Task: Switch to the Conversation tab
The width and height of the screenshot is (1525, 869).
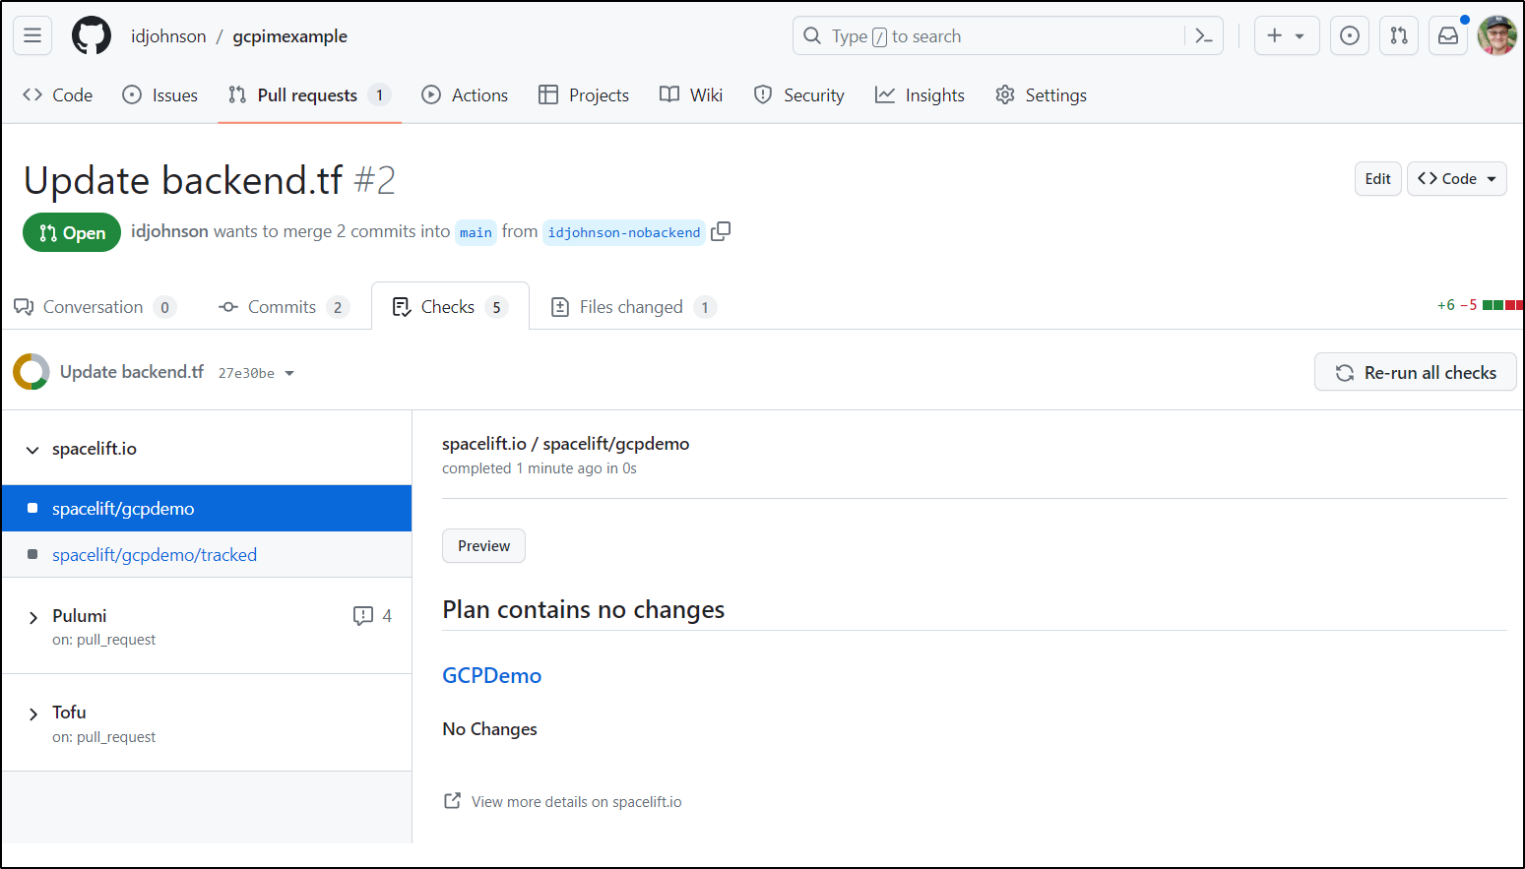Action: (95, 307)
